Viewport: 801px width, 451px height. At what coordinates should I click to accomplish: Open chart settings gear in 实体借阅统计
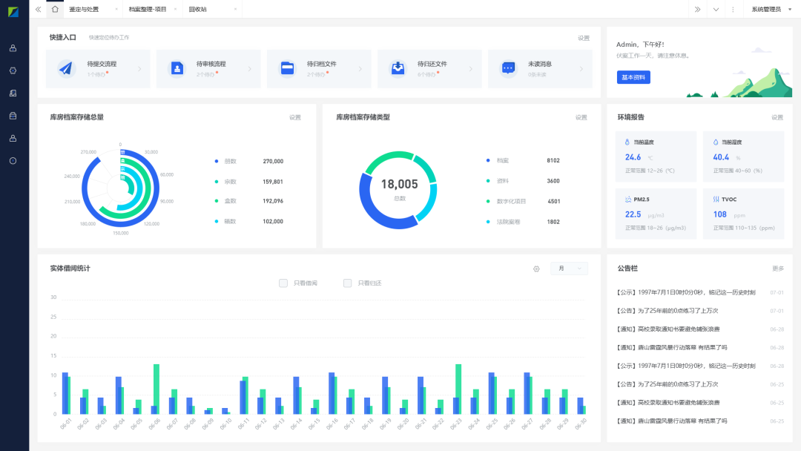pyautogui.click(x=536, y=269)
